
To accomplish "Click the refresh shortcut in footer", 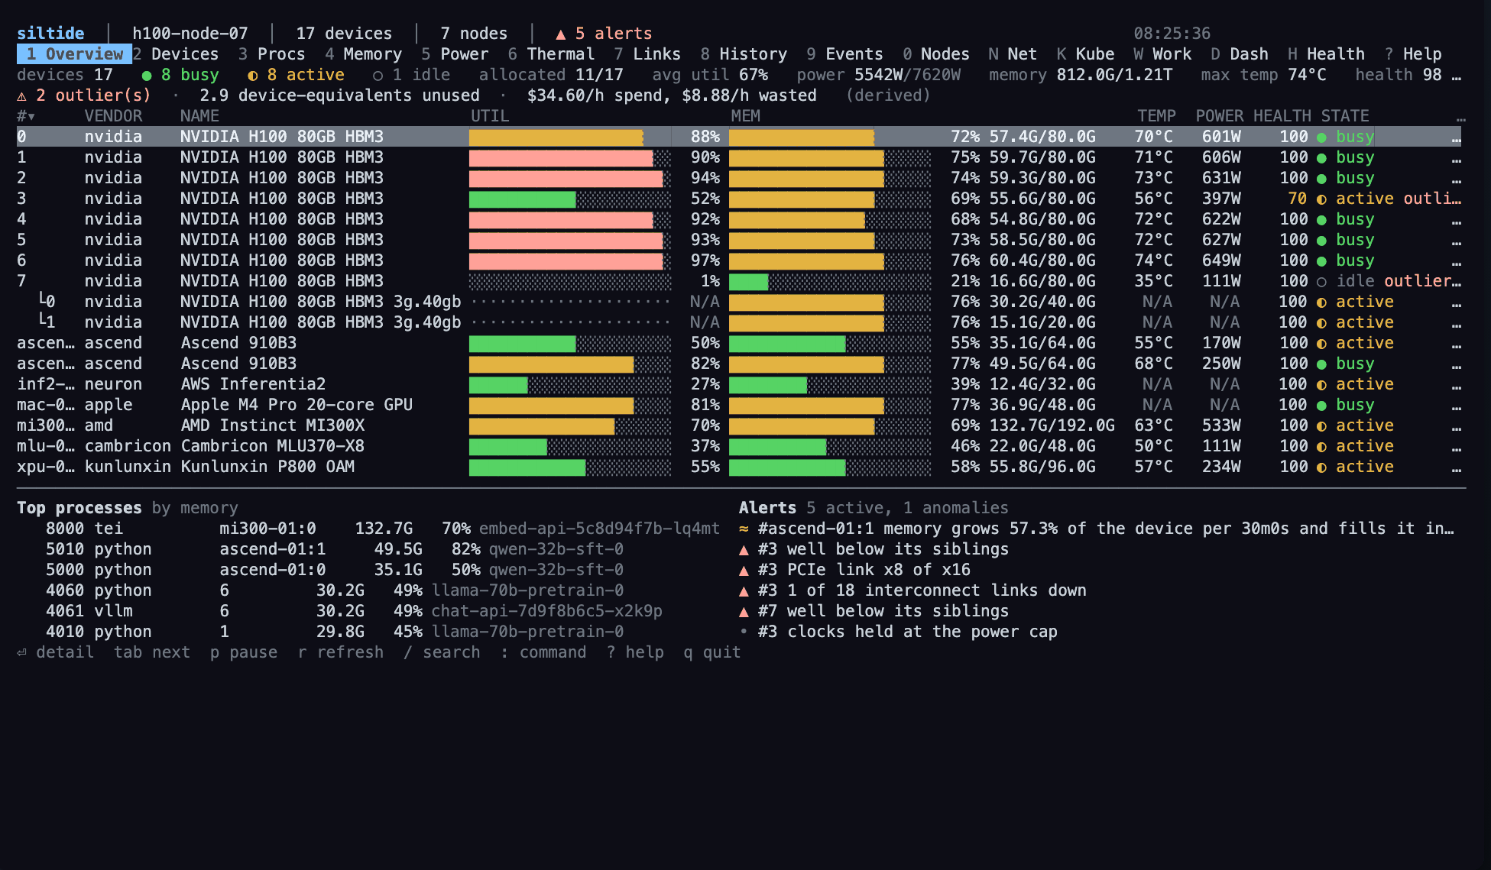I will click(341, 652).
